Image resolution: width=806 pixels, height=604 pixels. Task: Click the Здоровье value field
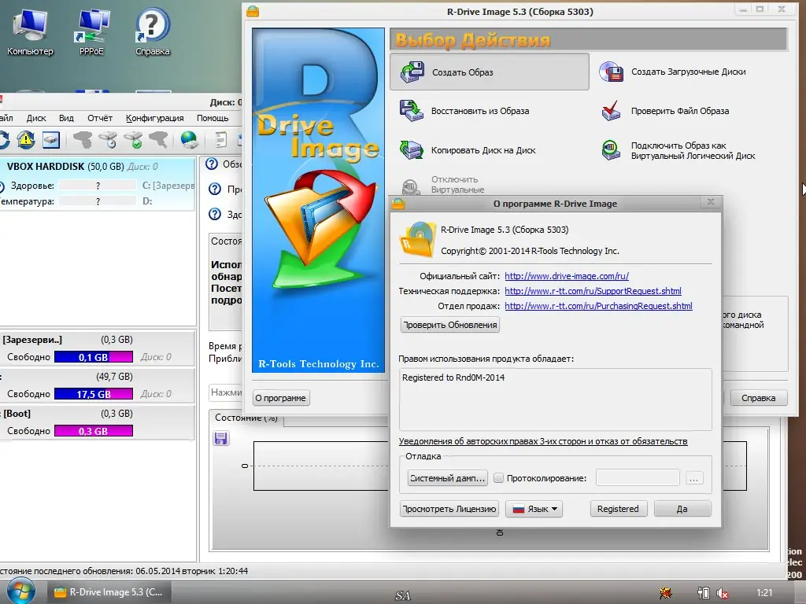(x=98, y=186)
